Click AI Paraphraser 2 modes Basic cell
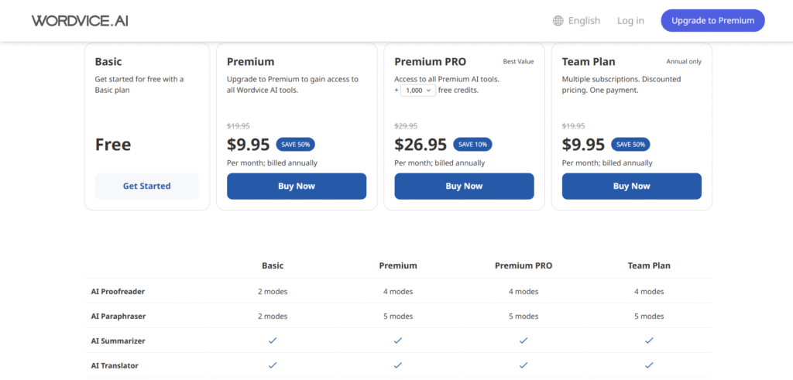The height and width of the screenshot is (380, 793). (273, 317)
